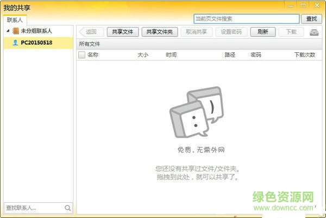The image size is (326, 218).
Task: Click the 设置密码 button
Action: (x=231, y=32)
